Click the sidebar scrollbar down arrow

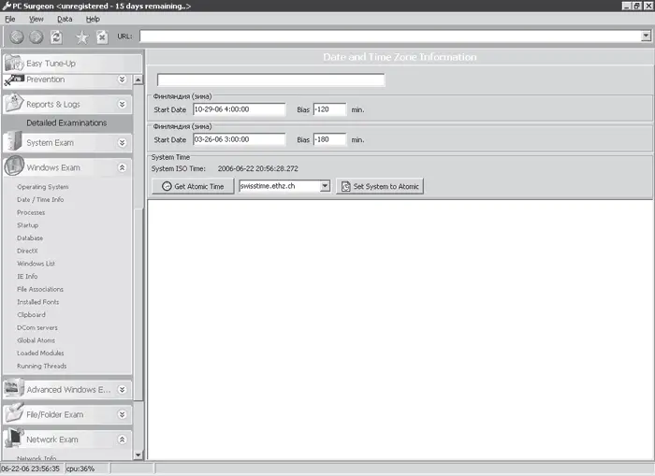tap(138, 454)
